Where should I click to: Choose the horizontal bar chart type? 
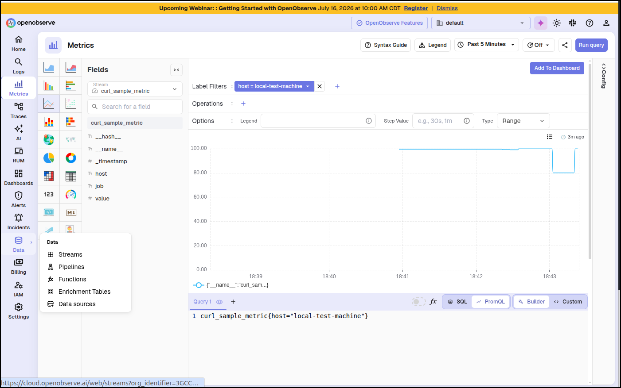pos(71,86)
